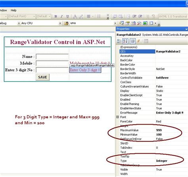Select the BackColor property
Screen dimensions: 188x177
(x=153, y=60)
